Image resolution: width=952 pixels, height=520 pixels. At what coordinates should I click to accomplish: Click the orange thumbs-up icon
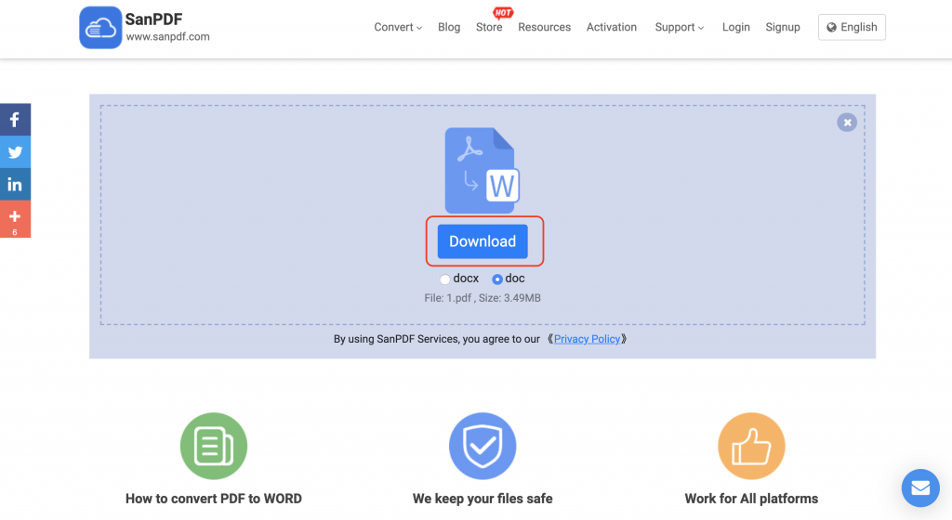751,446
